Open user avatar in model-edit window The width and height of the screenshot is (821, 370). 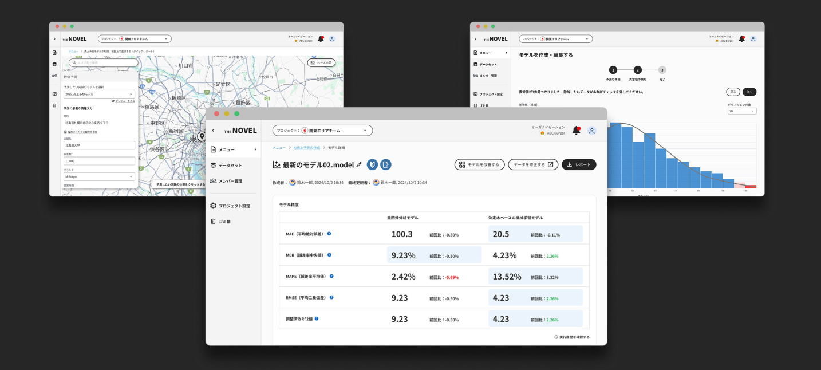[x=753, y=39]
